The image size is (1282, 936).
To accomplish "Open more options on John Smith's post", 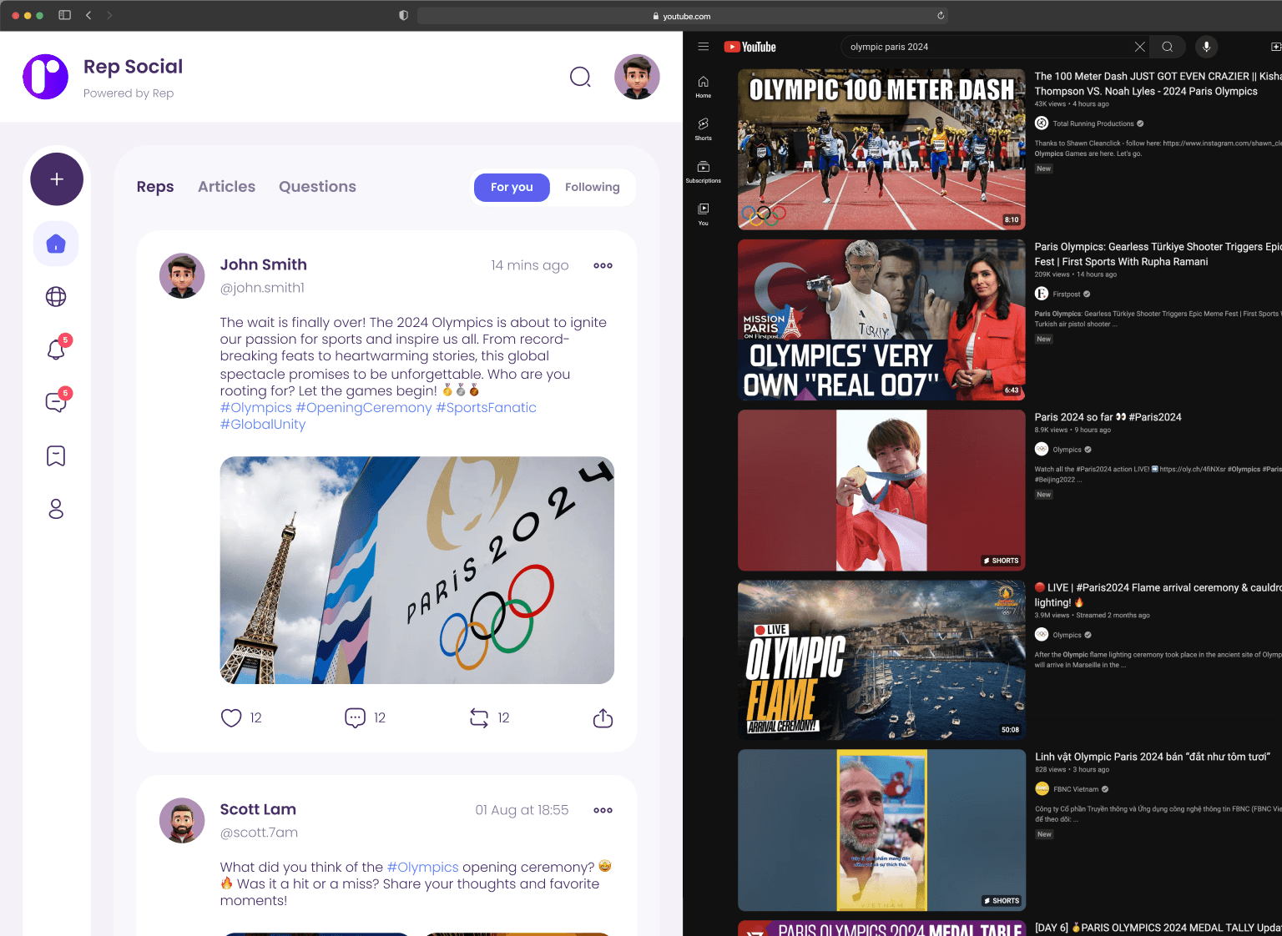I will point(603,265).
